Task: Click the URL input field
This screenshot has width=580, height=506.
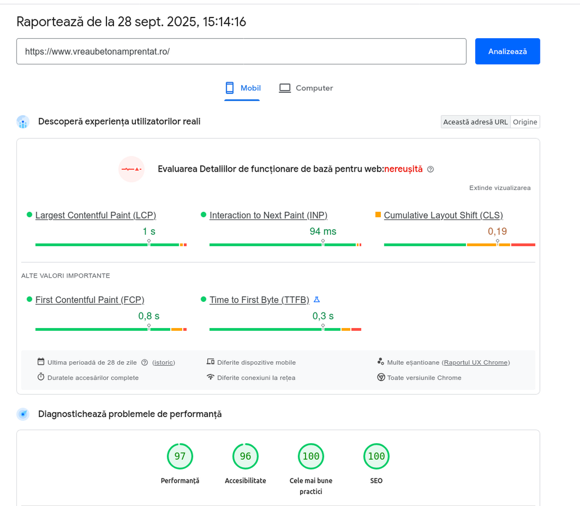Action: 241,51
